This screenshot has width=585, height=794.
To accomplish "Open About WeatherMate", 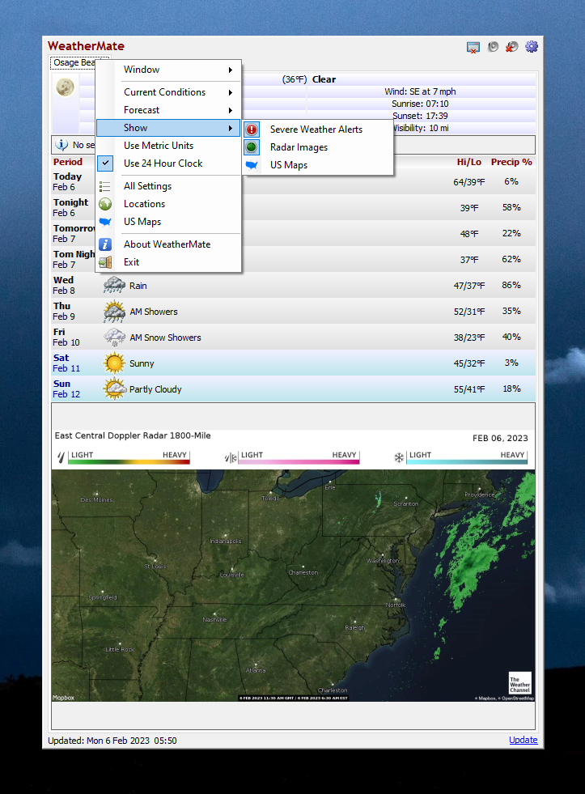I will click(x=168, y=244).
